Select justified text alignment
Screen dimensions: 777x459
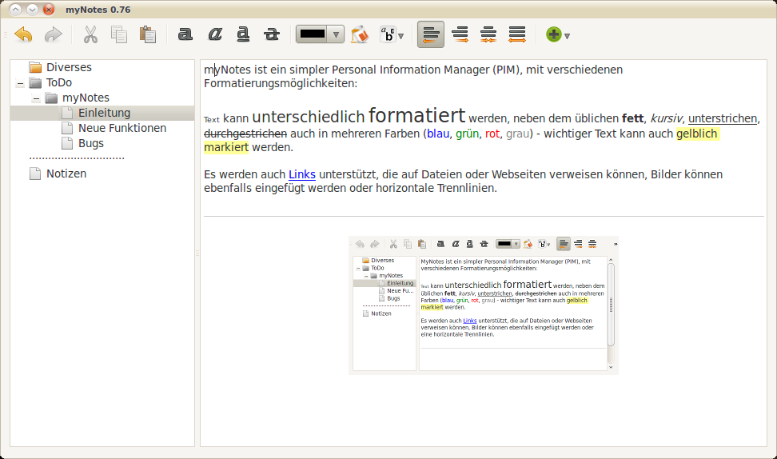coord(517,34)
